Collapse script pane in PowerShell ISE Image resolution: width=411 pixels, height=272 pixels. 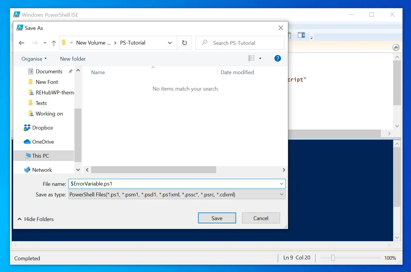coord(396,47)
